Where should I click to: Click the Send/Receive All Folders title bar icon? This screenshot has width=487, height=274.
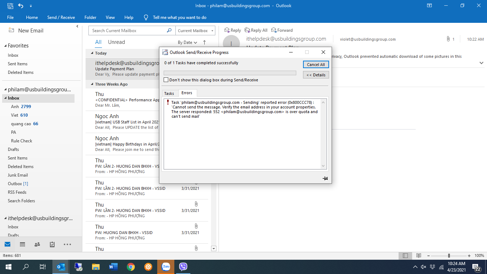point(10,6)
